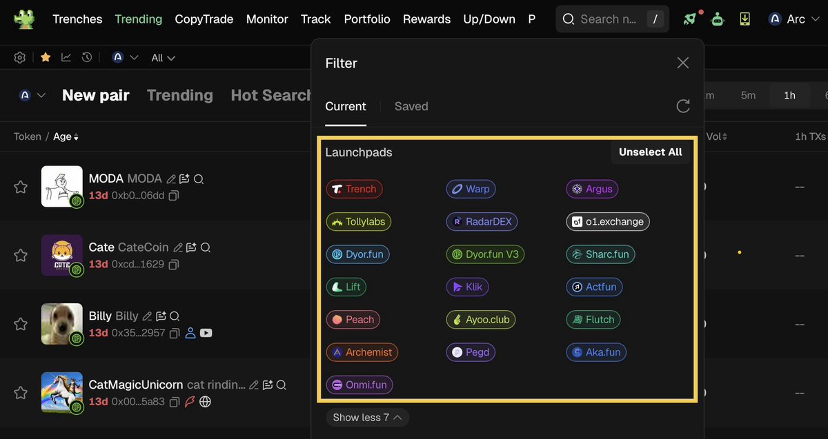Sort the token list by Age
Viewport: 828px width, 439px height.
[66, 136]
